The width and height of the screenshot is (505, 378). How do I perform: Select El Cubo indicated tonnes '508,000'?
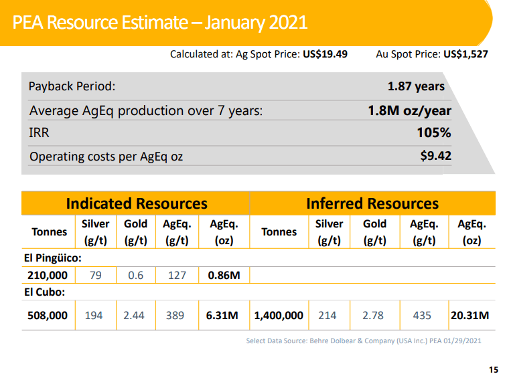pyautogui.click(x=48, y=315)
